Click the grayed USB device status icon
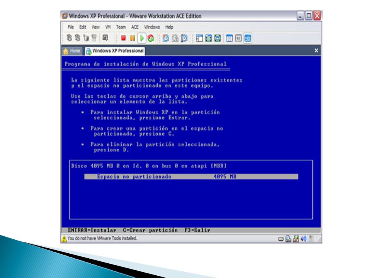This screenshot has height=278, width=371. coord(311,239)
